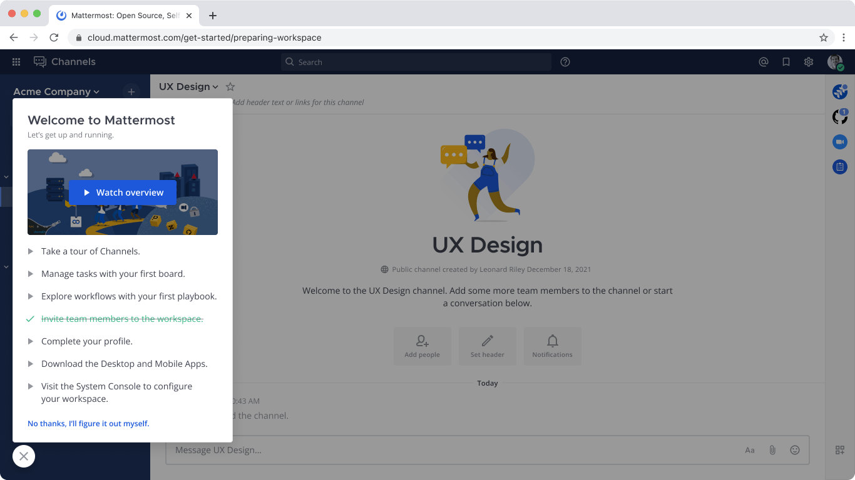The height and width of the screenshot is (480, 855).
Task: Close the Mattermost browser tab
Action: (x=189, y=16)
